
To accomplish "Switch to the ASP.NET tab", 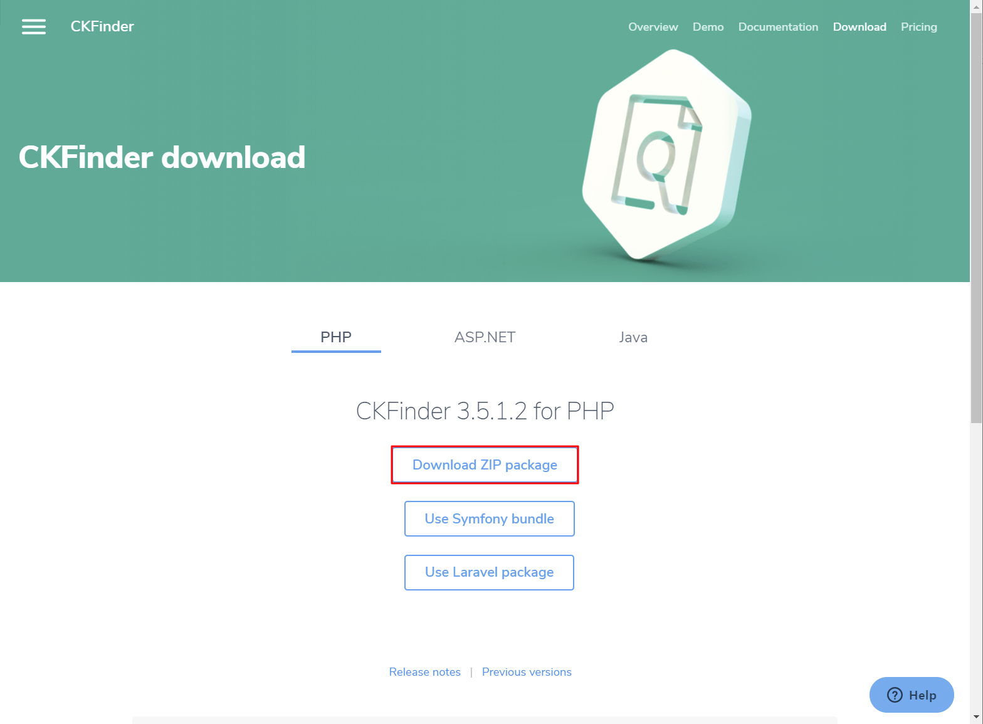I will tap(485, 337).
